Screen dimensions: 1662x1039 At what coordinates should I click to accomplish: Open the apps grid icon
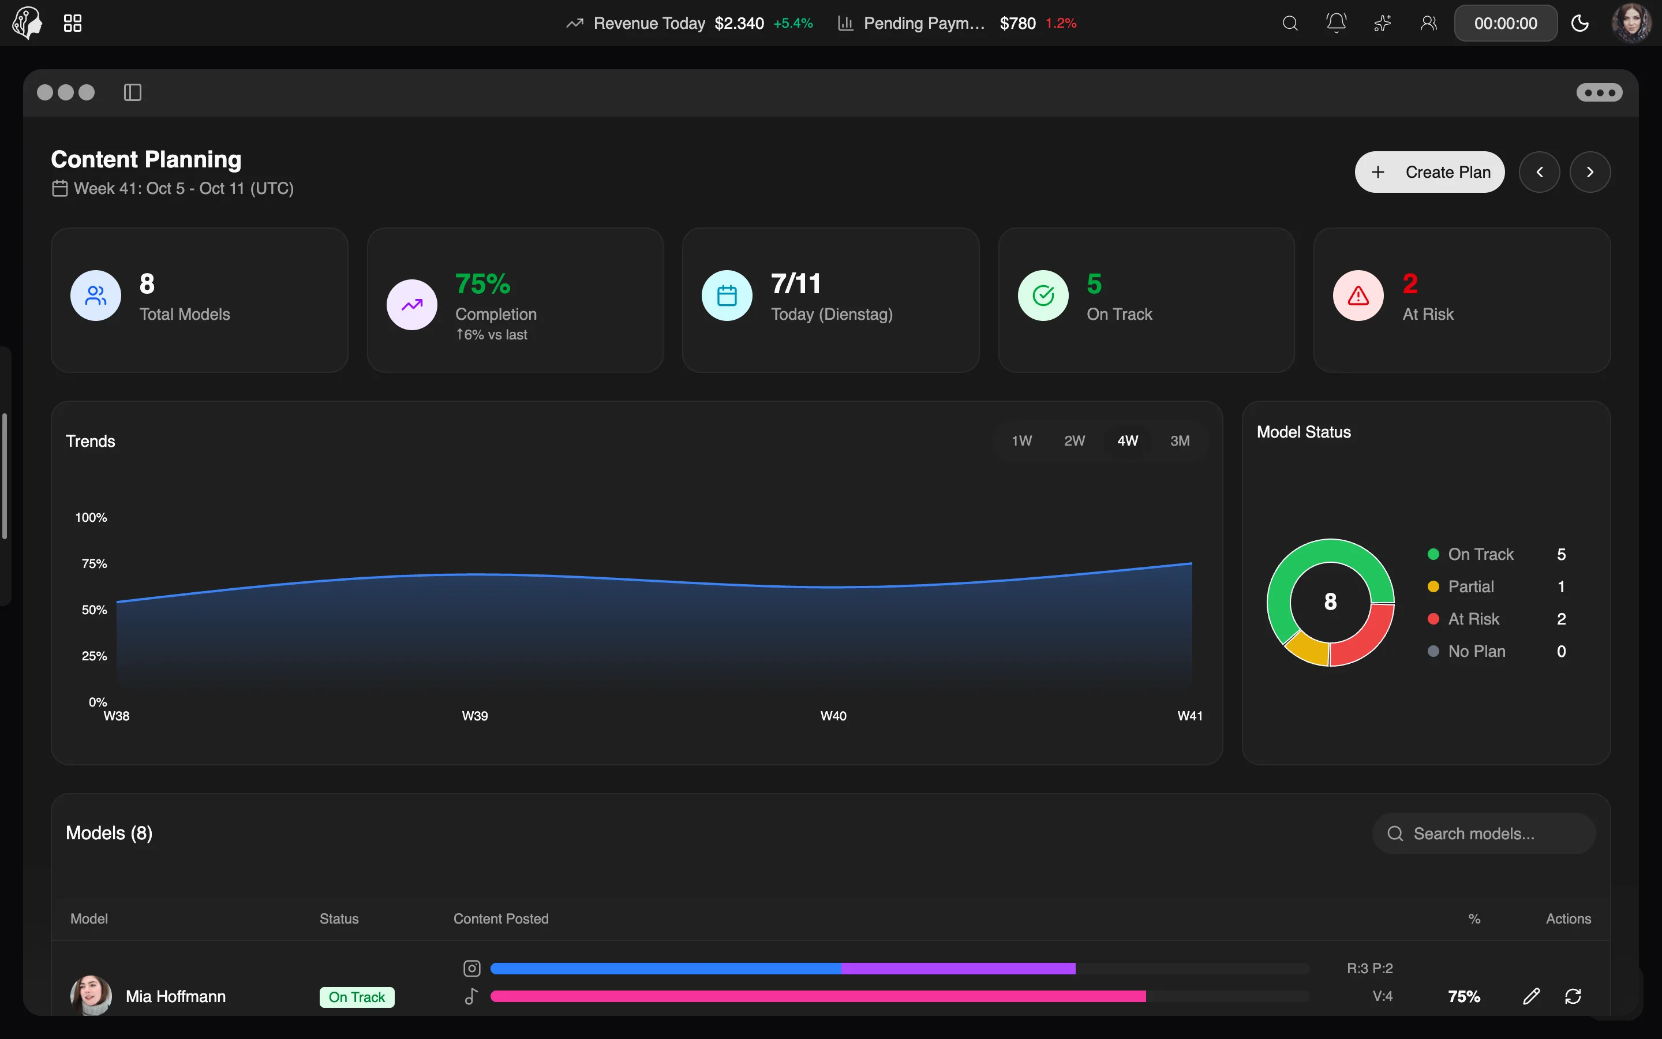click(x=73, y=23)
